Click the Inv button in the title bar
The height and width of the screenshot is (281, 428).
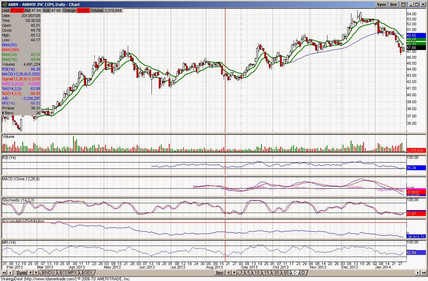pyautogui.click(x=394, y=5)
